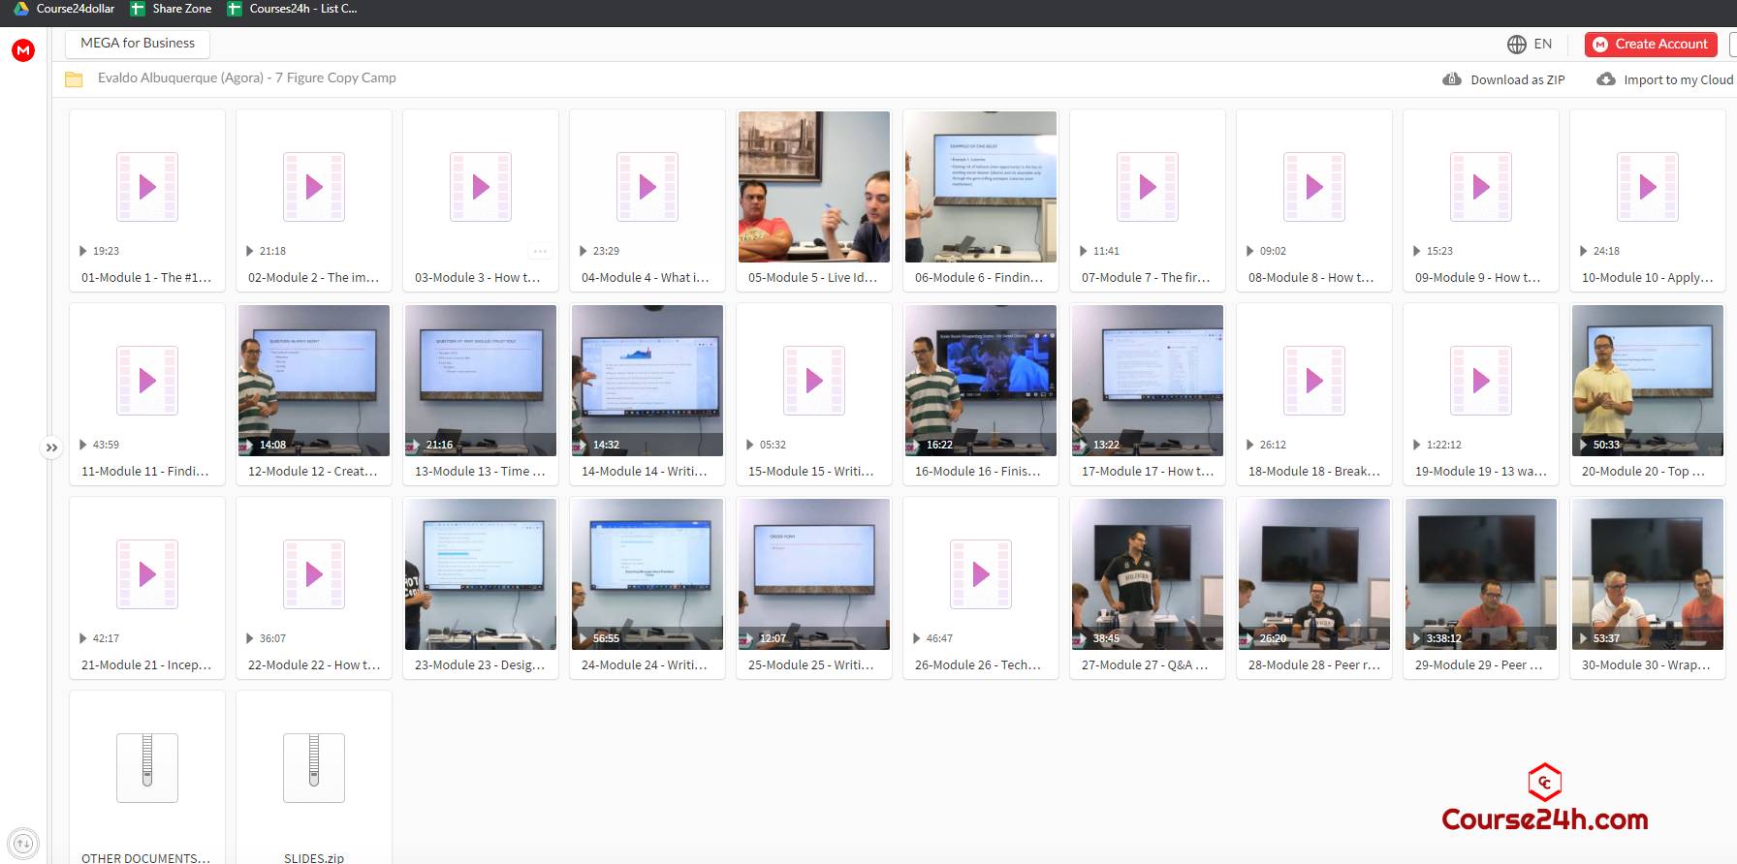
Task: Open the EN language selector
Action: point(1530,45)
